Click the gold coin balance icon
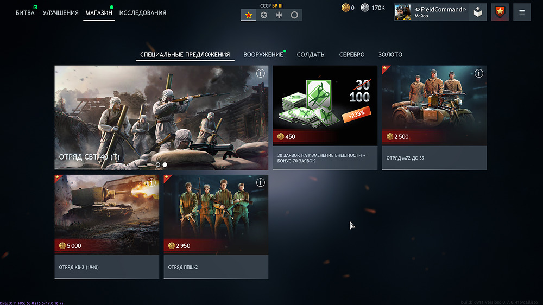The height and width of the screenshot is (305, 543). [345, 8]
